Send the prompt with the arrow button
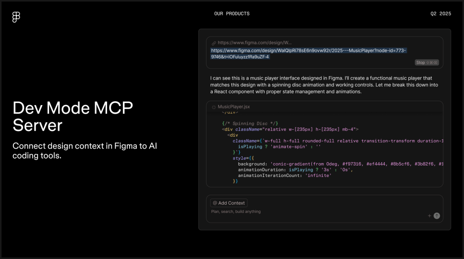Viewport: 464px width, 259px height. point(437,216)
